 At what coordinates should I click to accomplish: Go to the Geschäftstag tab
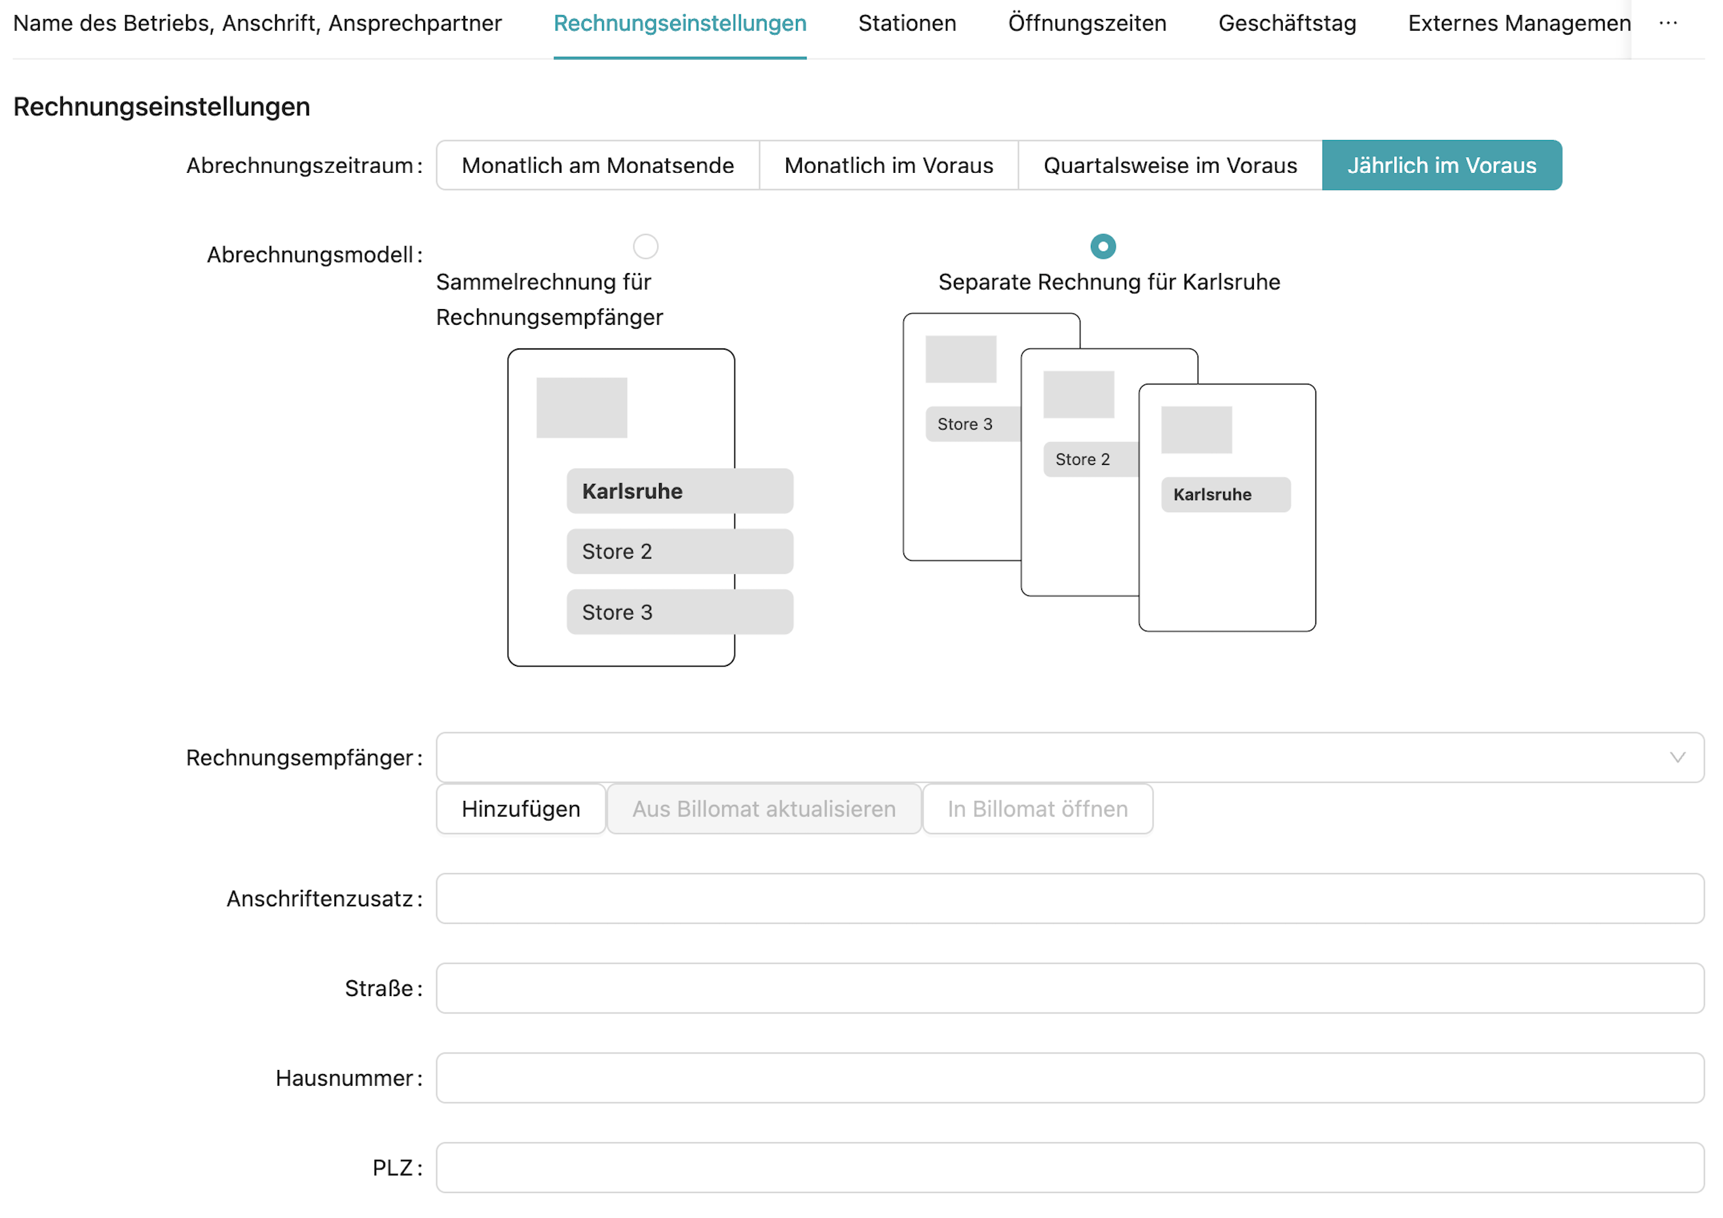(1287, 24)
